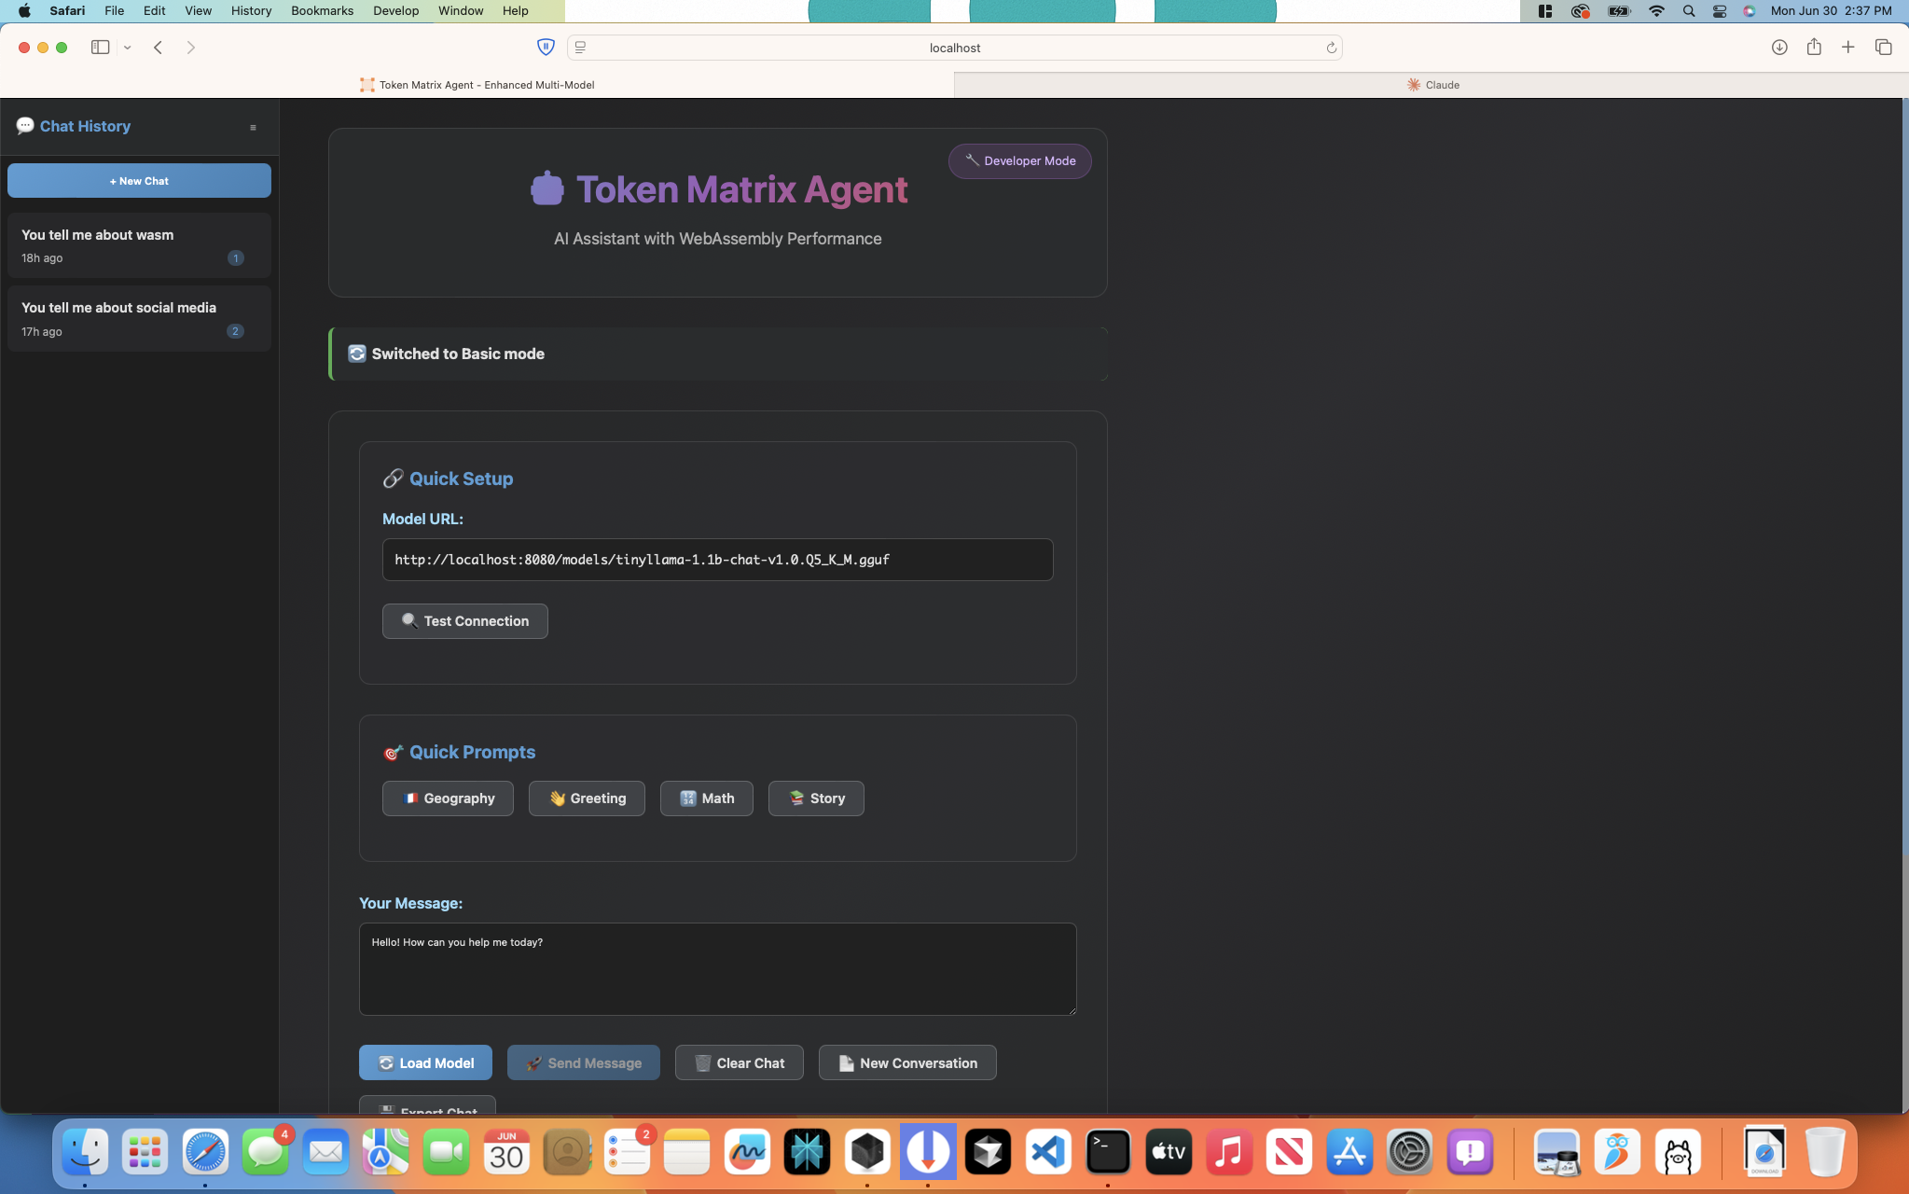Screen dimensions: 1909x1194
Task: Open the privacy shield icon
Action: point(546,48)
